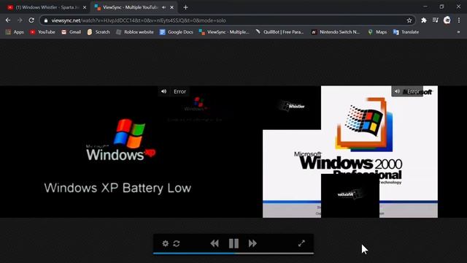Fast forward the synced videos

pyautogui.click(x=252, y=243)
